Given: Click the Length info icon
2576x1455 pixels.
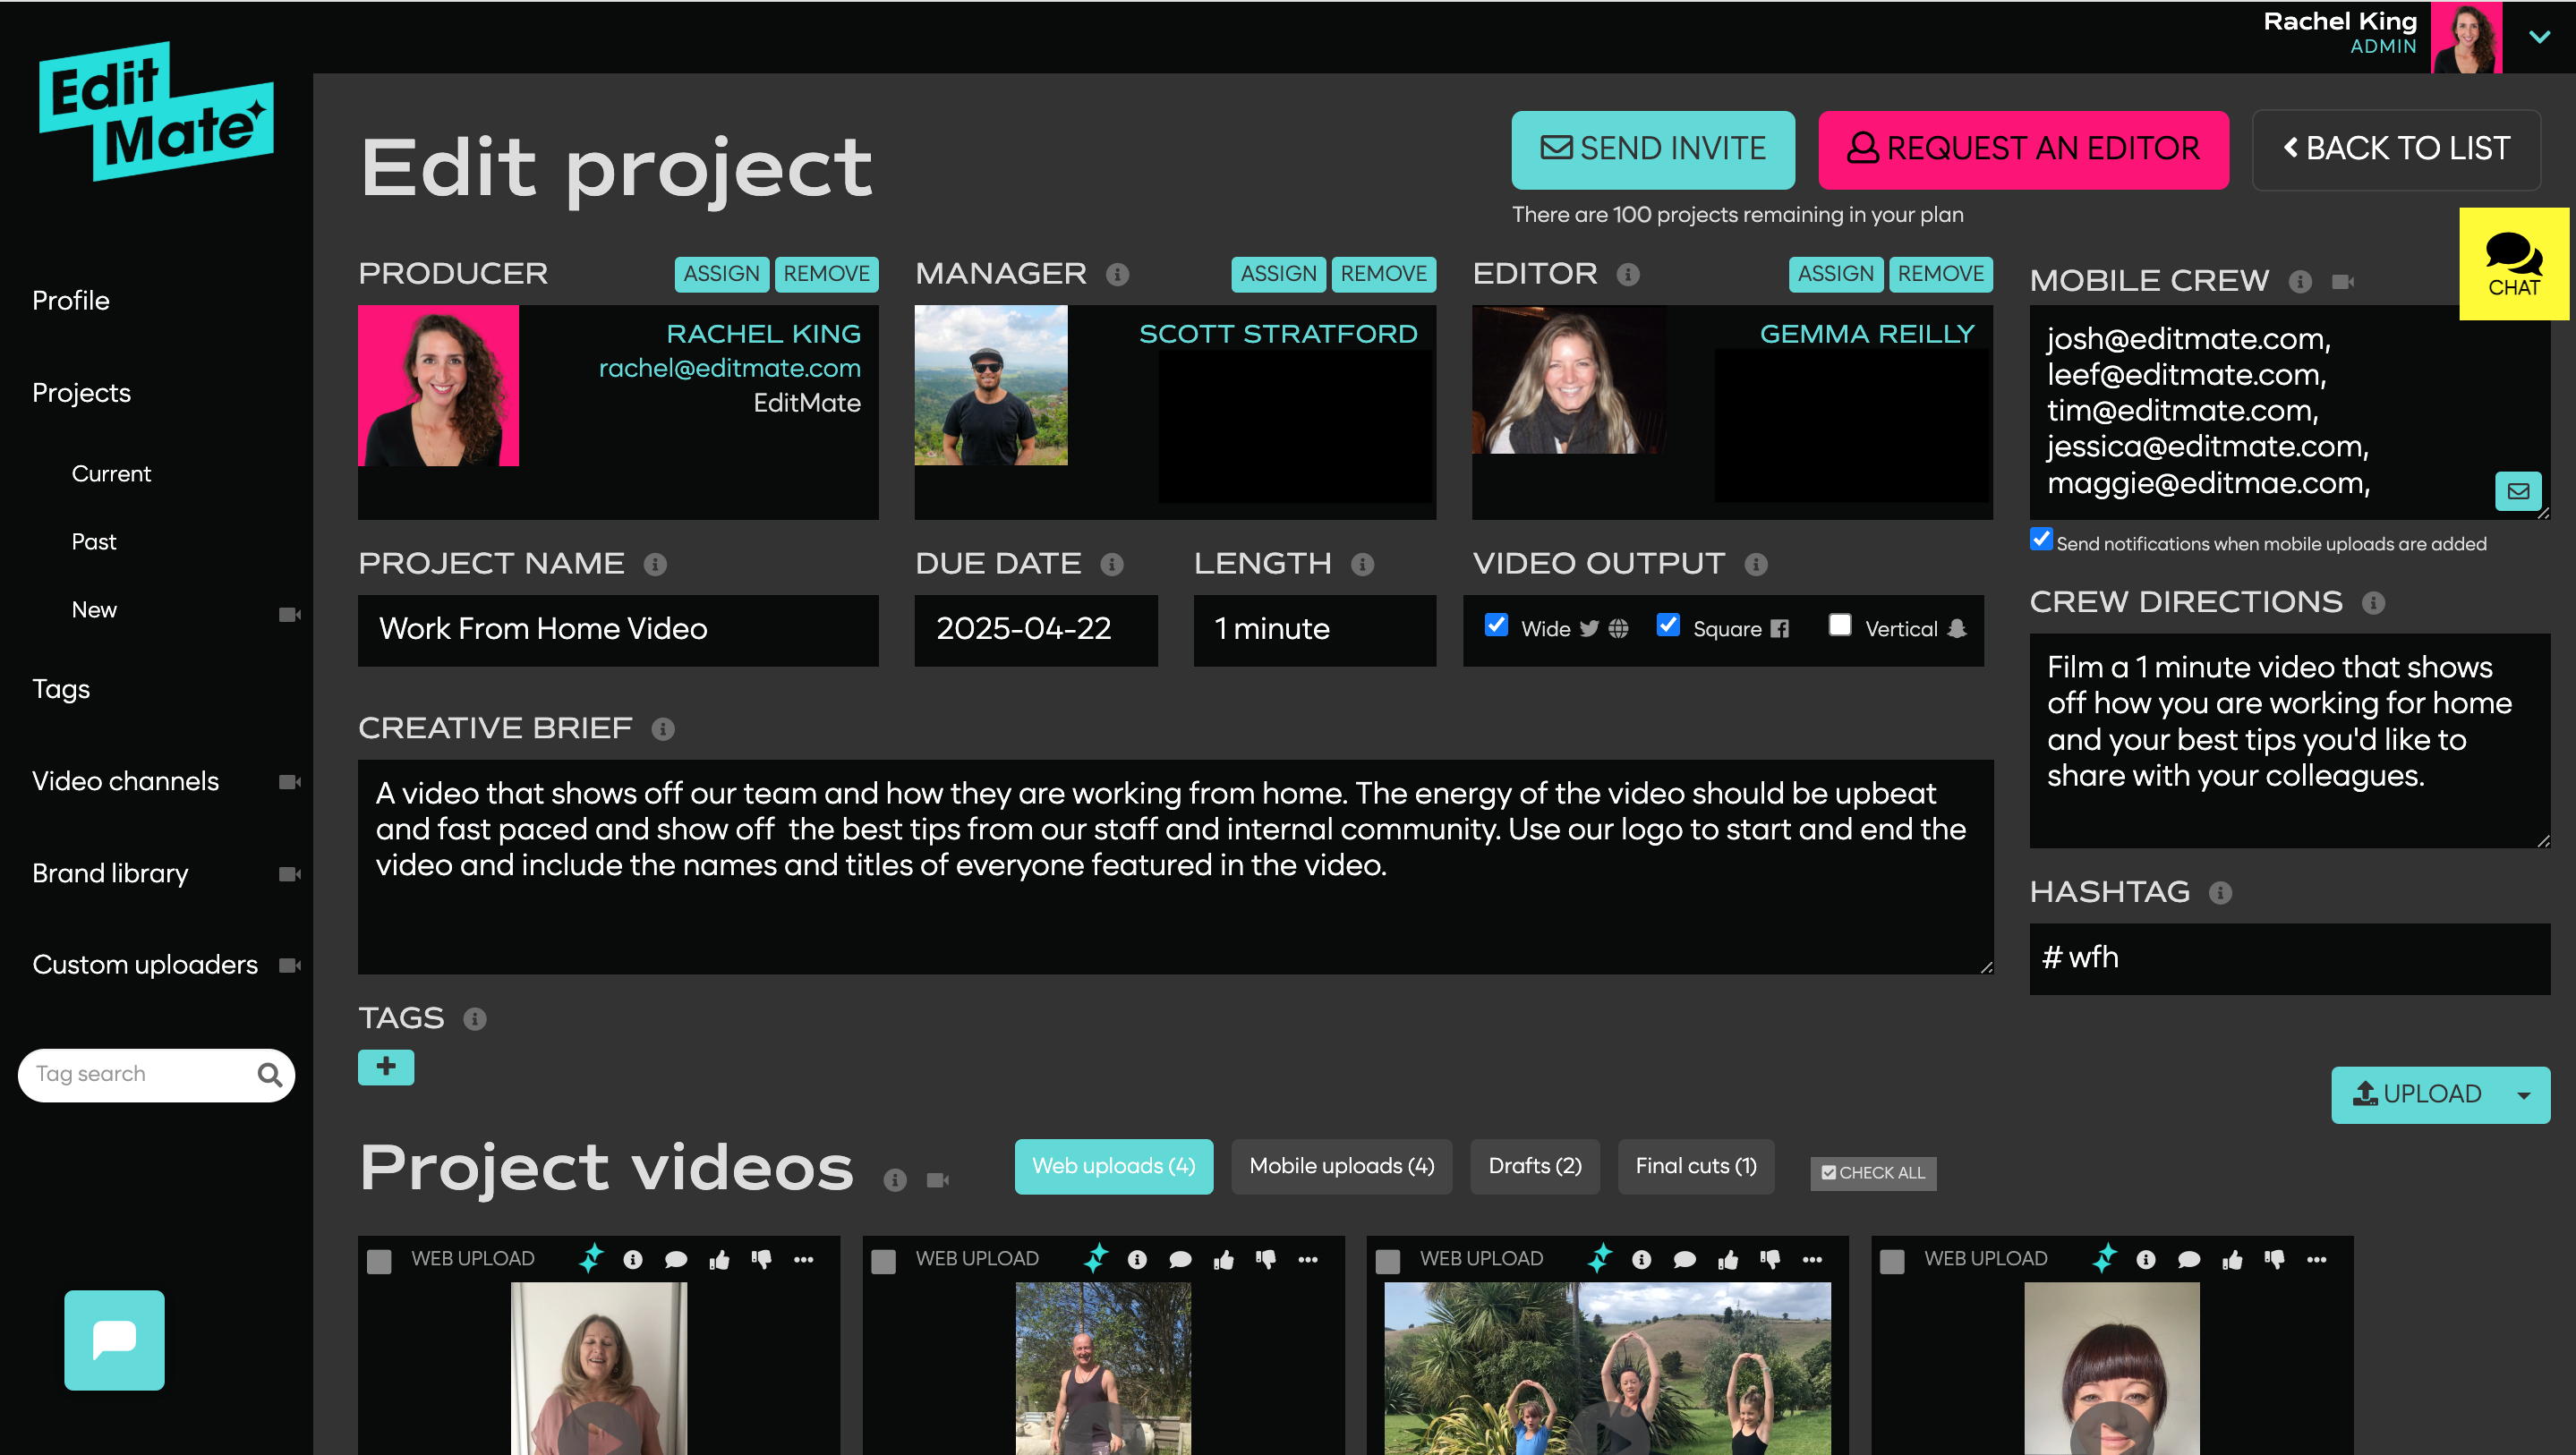Looking at the screenshot, I should click(1362, 565).
